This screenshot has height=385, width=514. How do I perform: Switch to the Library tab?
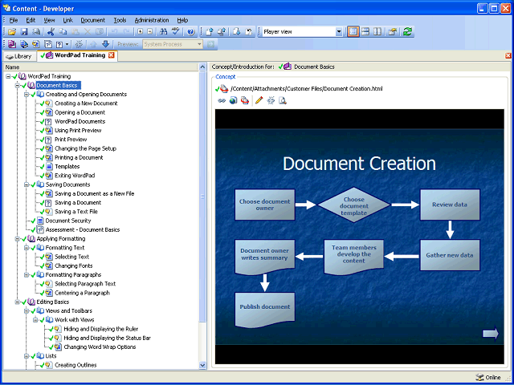(19, 56)
